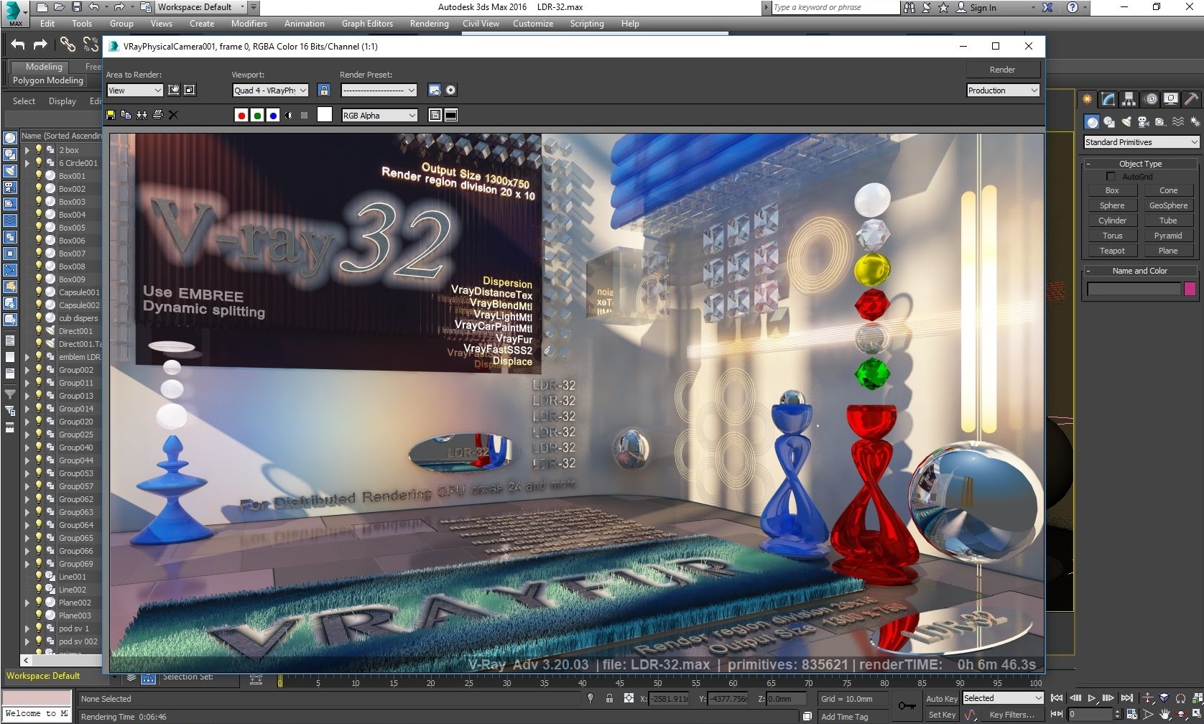Image resolution: width=1204 pixels, height=724 pixels.
Task: Click the Set Key button
Action: point(942,715)
